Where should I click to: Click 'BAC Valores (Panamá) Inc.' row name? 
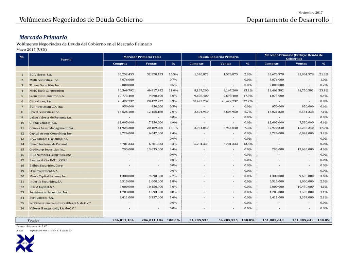[48, 139]
